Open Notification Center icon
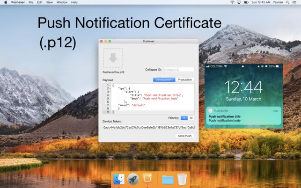The height and width of the screenshot is (188, 301). [294, 2]
